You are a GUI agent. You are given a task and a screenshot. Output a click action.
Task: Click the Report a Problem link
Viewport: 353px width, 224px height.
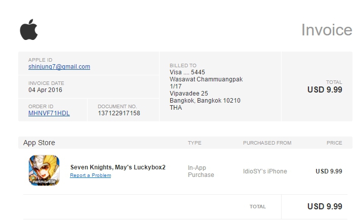coord(90,175)
